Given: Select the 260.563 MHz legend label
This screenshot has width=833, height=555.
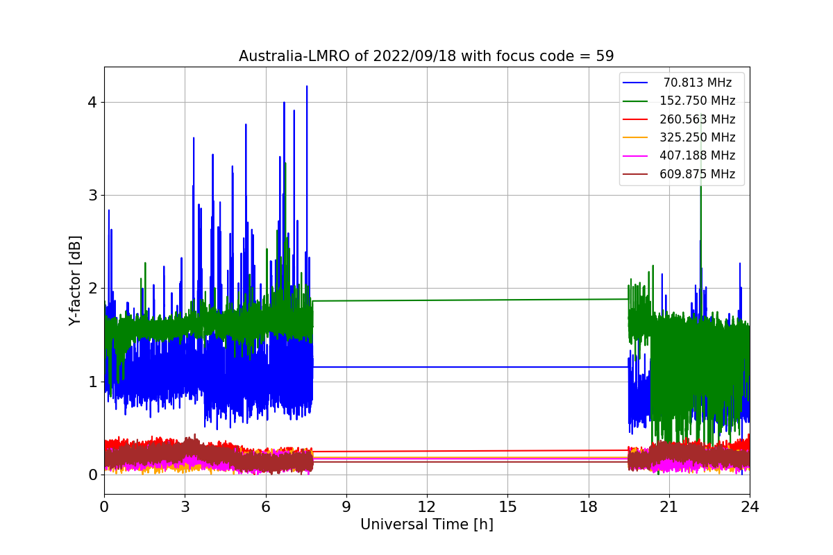Looking at the screenshot, I should pyautogui.click(x=698, y=119).
